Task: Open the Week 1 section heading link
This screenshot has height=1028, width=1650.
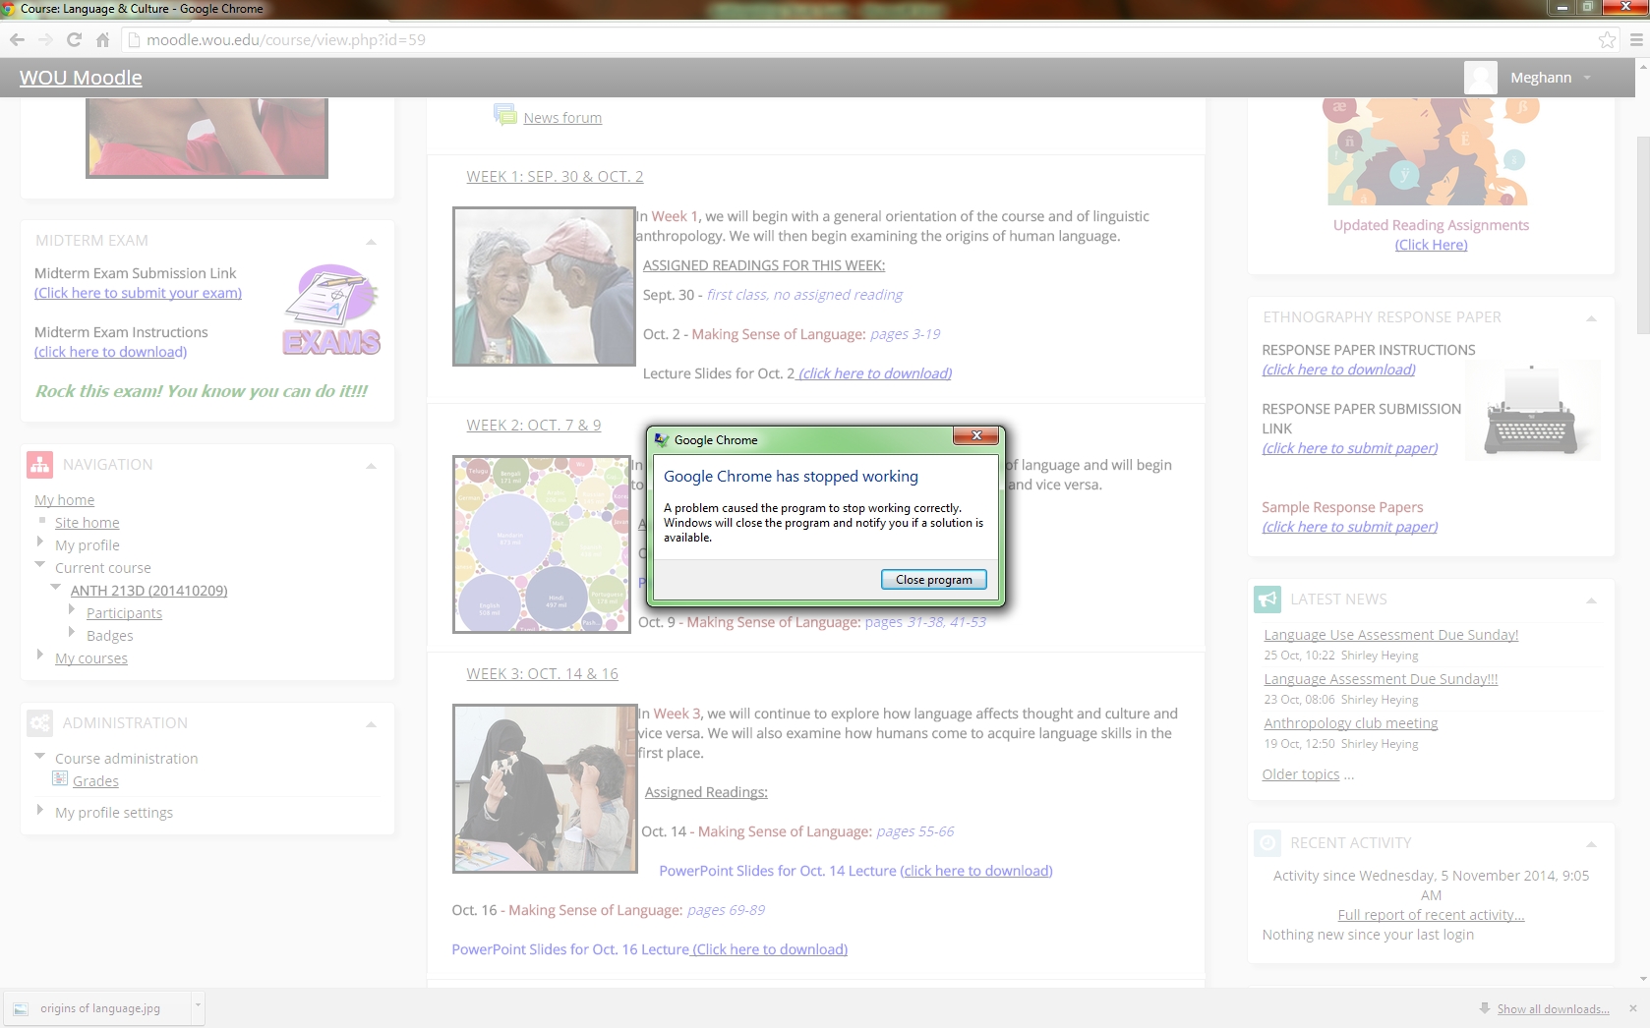Action: [x=555, y=177]
